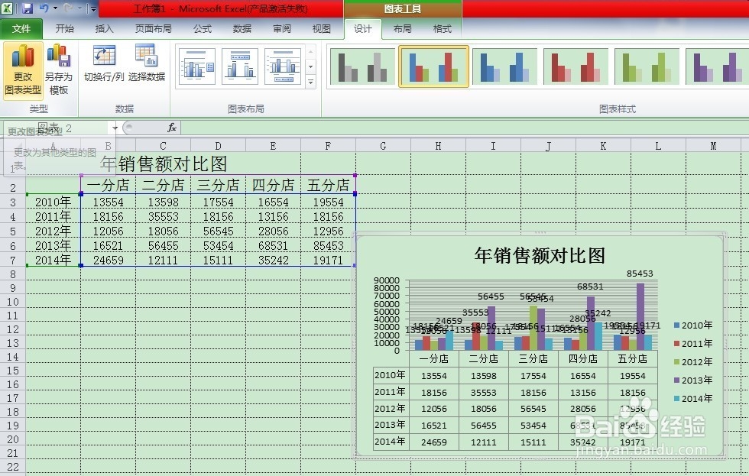749x476 pixels.
Task: Click the 2014年 legend entry in chart
Action: (x=693, y=398)
